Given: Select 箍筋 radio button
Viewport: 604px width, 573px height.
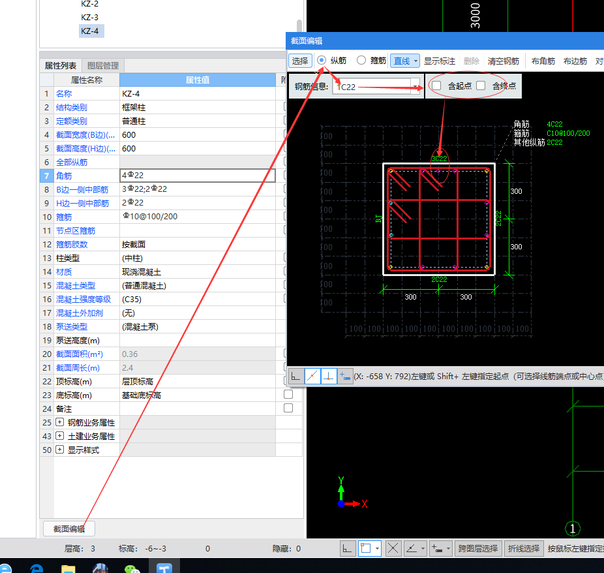Looking at the screenshot, I should click(x=361, y=60).
